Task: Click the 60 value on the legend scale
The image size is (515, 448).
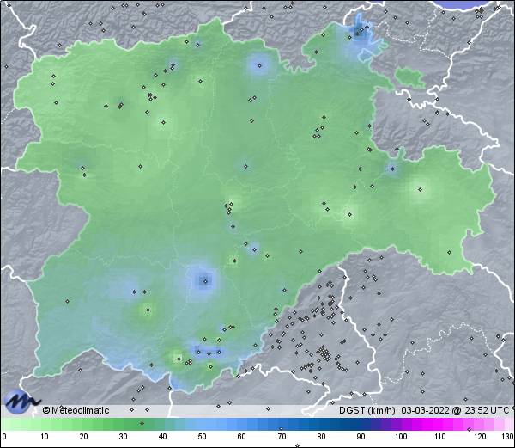Action: tap(242, 437)
